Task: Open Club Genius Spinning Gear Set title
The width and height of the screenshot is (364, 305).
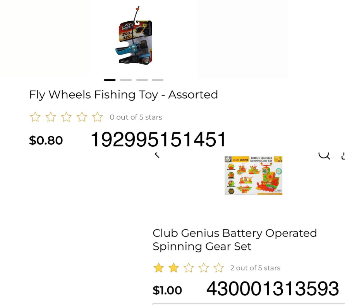Action: (x=234, y=240)
